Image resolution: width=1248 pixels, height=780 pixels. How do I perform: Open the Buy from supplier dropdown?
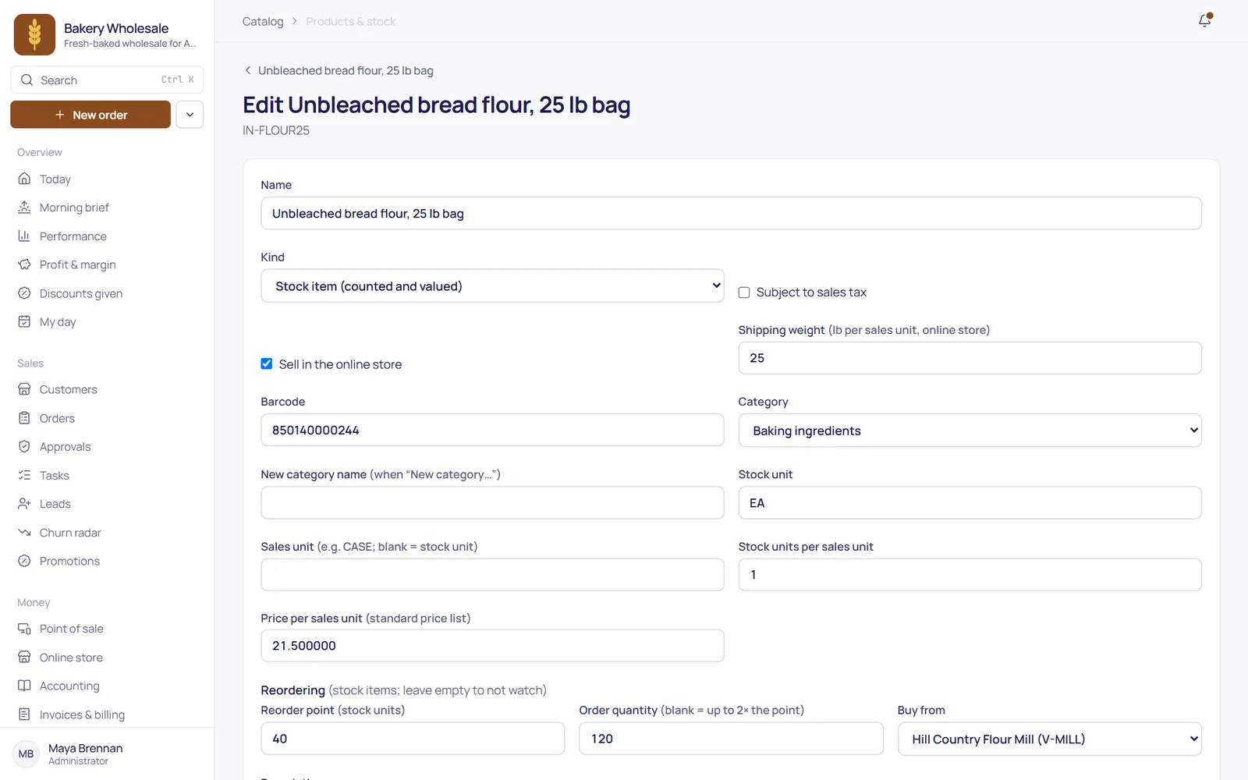click(x=1049, y=739)
